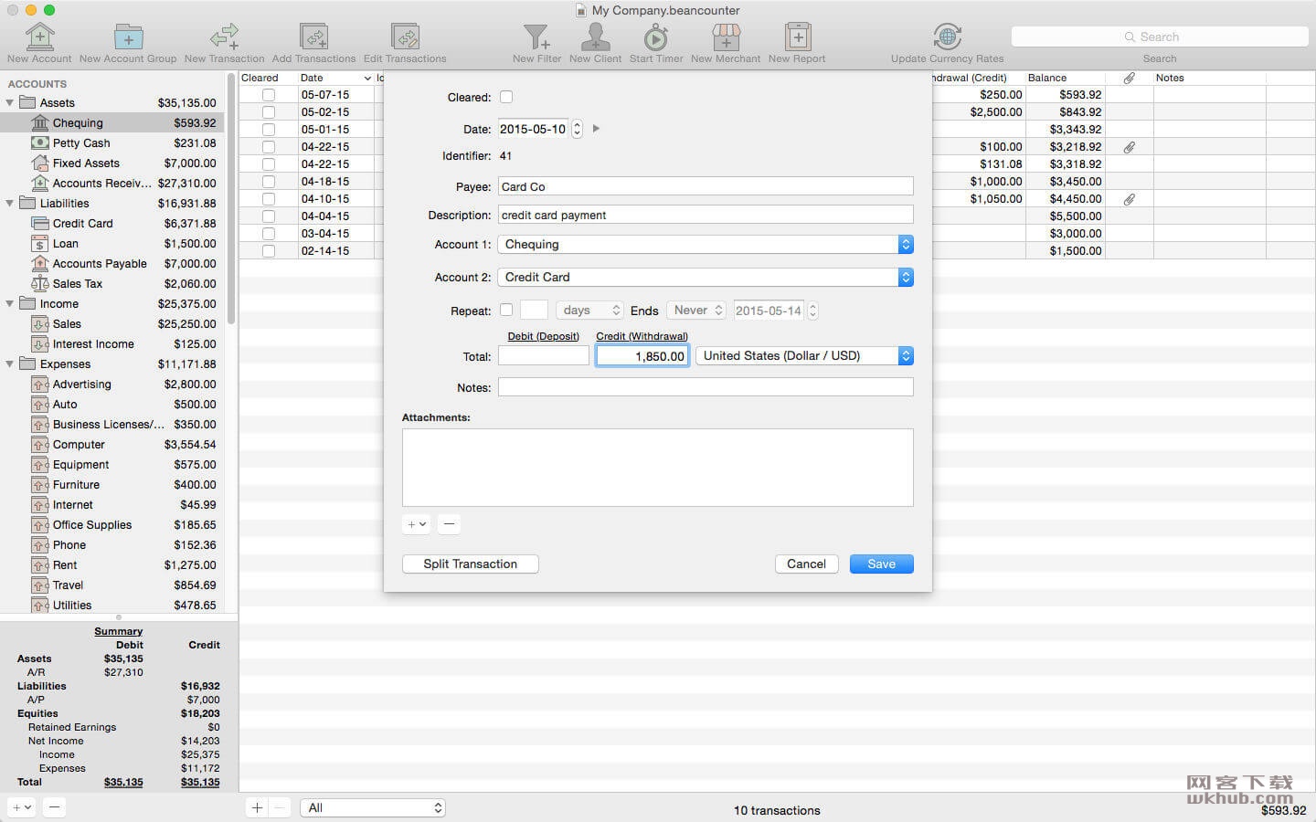Viewport: 1316px width, 822px height.
Task: Tick the Cleared checkbox in the dialog
Action: [506, 97]
